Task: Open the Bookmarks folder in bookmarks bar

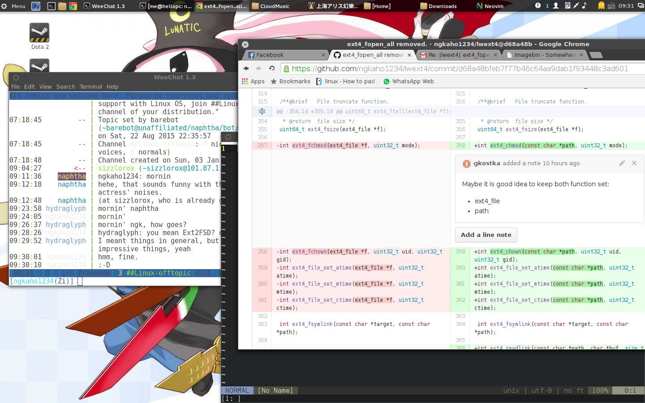Action: pos(290,81)
